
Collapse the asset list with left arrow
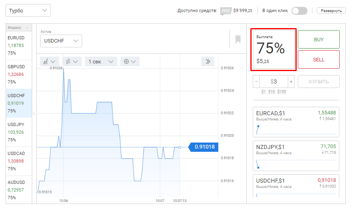tap(34, 114)
